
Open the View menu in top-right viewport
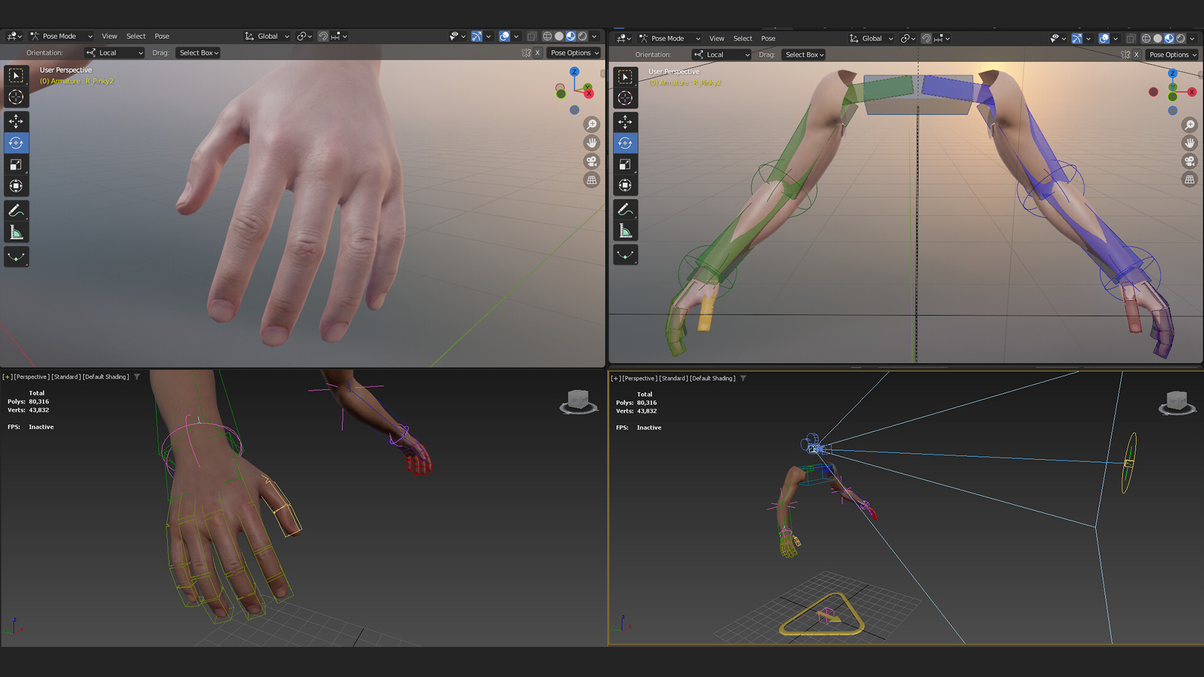(716, 38)
